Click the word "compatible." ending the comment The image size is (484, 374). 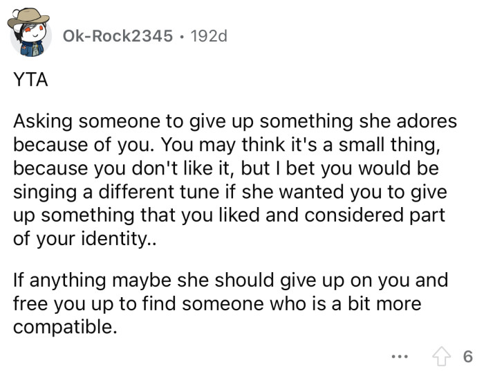click(62, 328)
